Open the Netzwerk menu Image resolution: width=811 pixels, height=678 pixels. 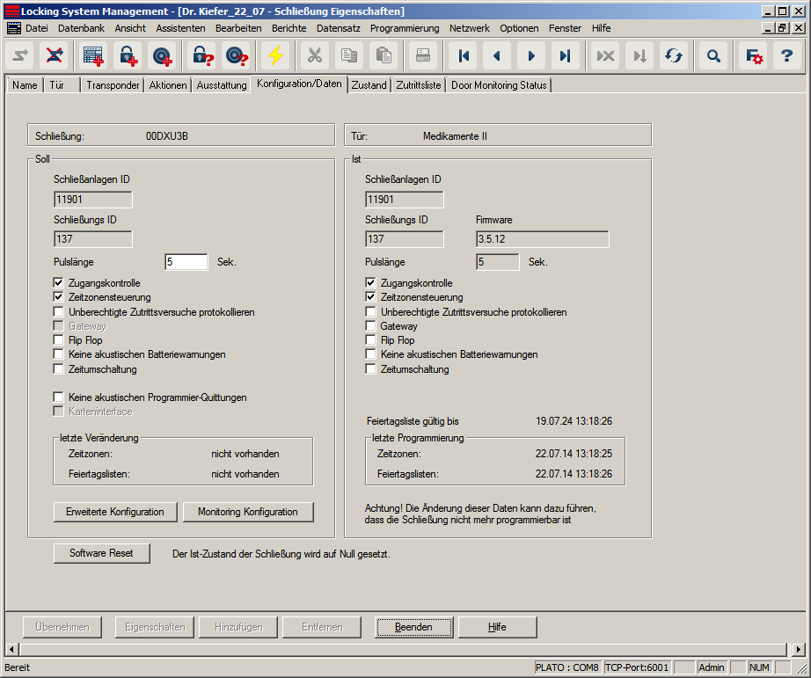[x=469, y=28]
